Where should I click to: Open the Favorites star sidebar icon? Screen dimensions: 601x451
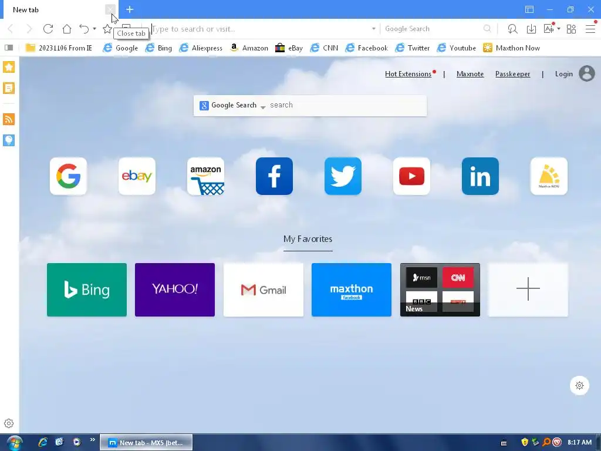pos(9,67)
